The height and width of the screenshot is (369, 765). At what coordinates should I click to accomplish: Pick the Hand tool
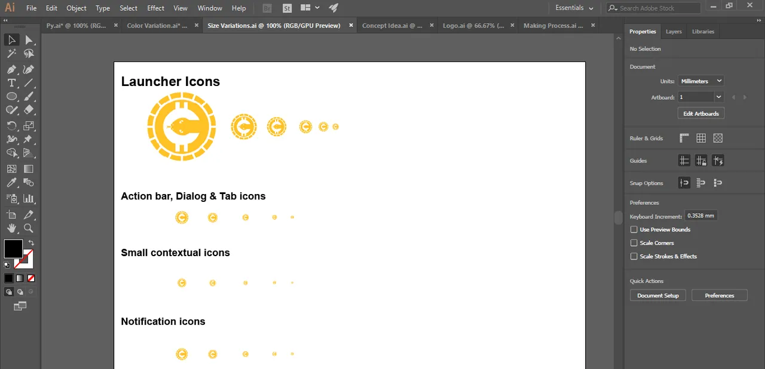click(x=11, y=228)
